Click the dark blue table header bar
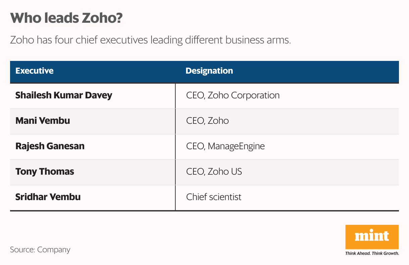409x265 pixels. [x=204, y=72]
